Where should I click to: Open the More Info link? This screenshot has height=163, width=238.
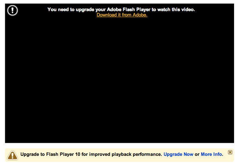click(212, 154)
